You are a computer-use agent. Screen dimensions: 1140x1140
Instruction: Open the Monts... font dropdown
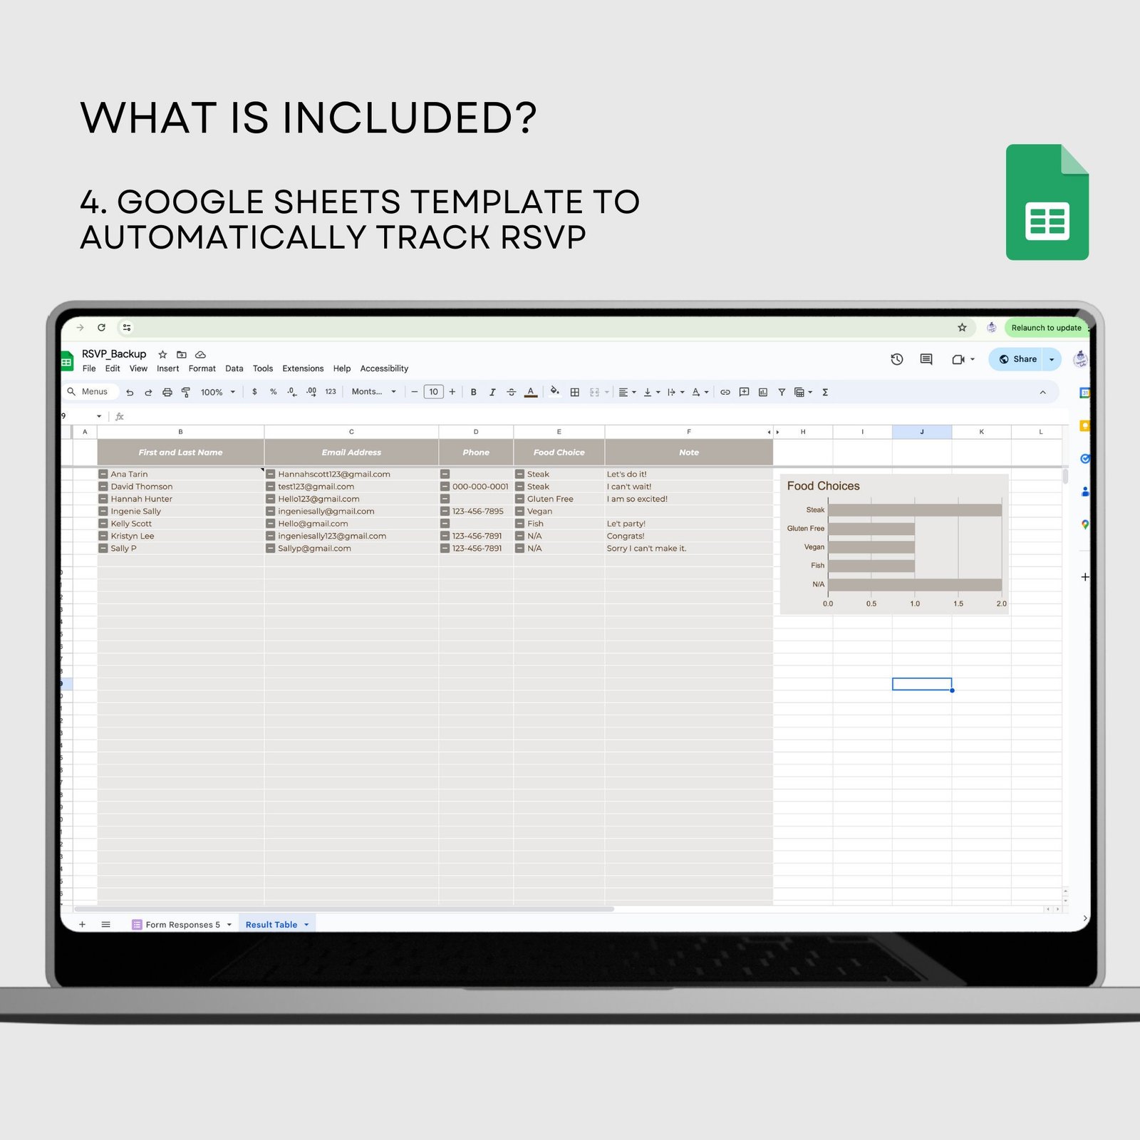[374, 392]
